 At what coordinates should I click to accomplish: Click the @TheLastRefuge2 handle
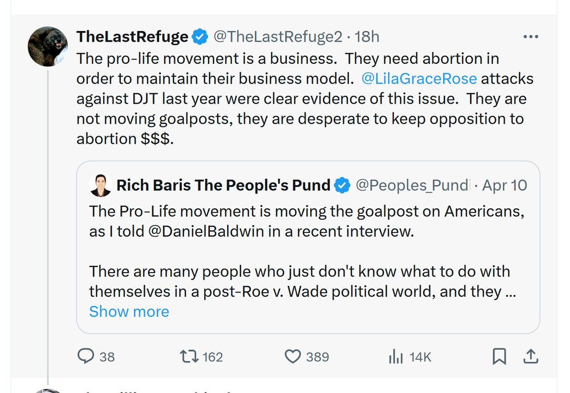coord(278,37)
